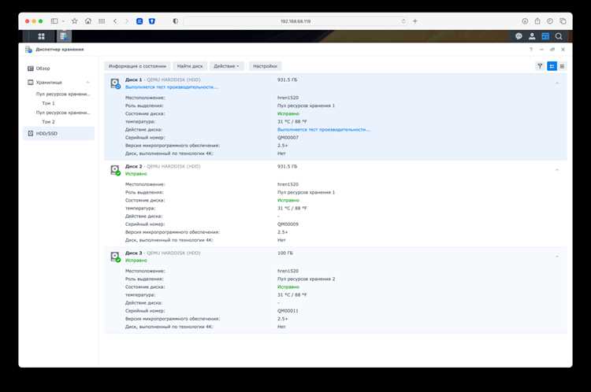
Task: Toggle the Safari sidebar icon
Action: [54, 21]
